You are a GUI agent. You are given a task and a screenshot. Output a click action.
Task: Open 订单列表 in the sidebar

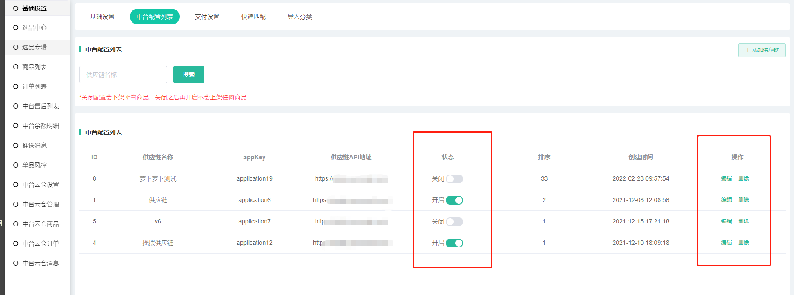point(34,86)
